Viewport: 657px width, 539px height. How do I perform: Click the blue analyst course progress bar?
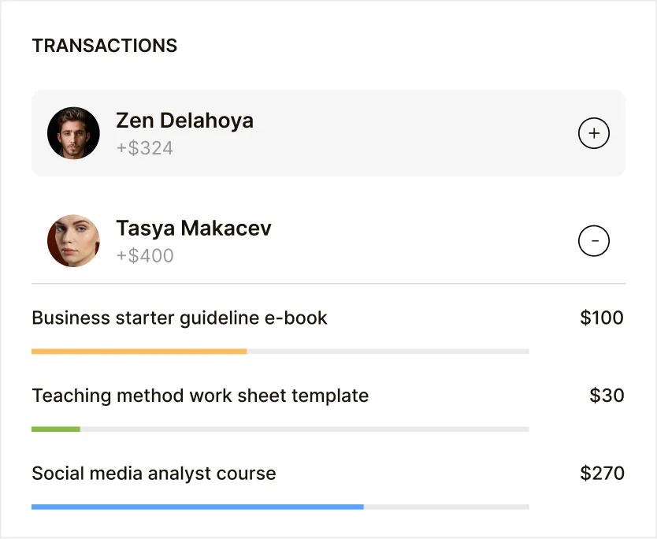pyautogui.click(x=197, y=507)
